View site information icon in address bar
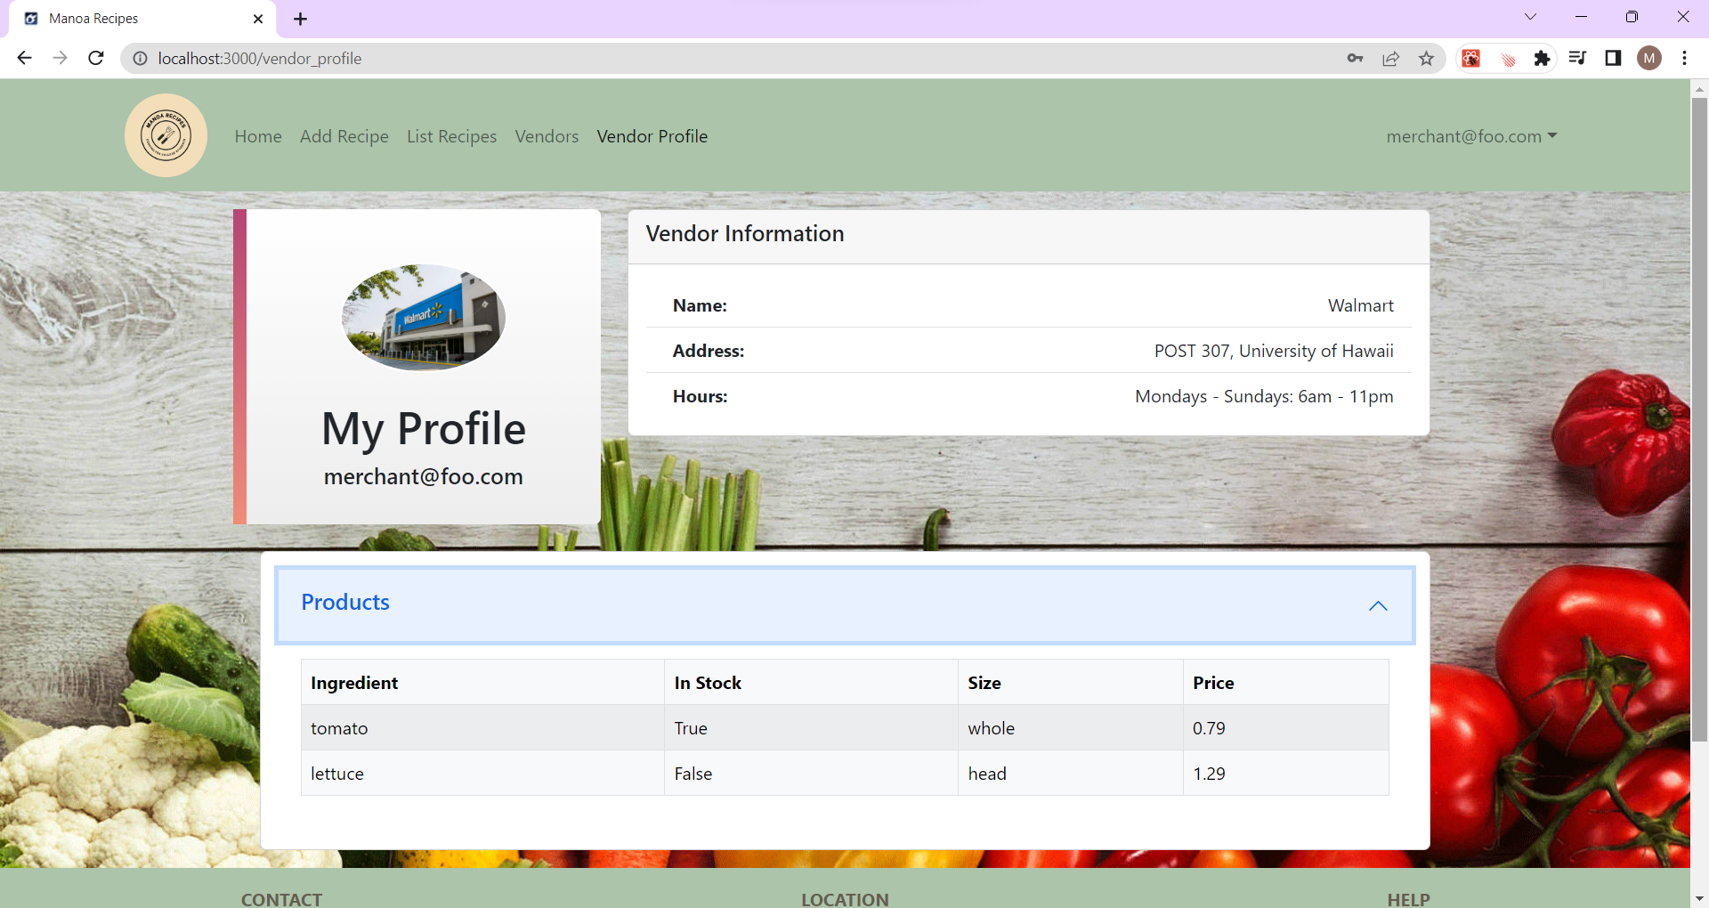The image size is (1709, 908). [140, 58]
